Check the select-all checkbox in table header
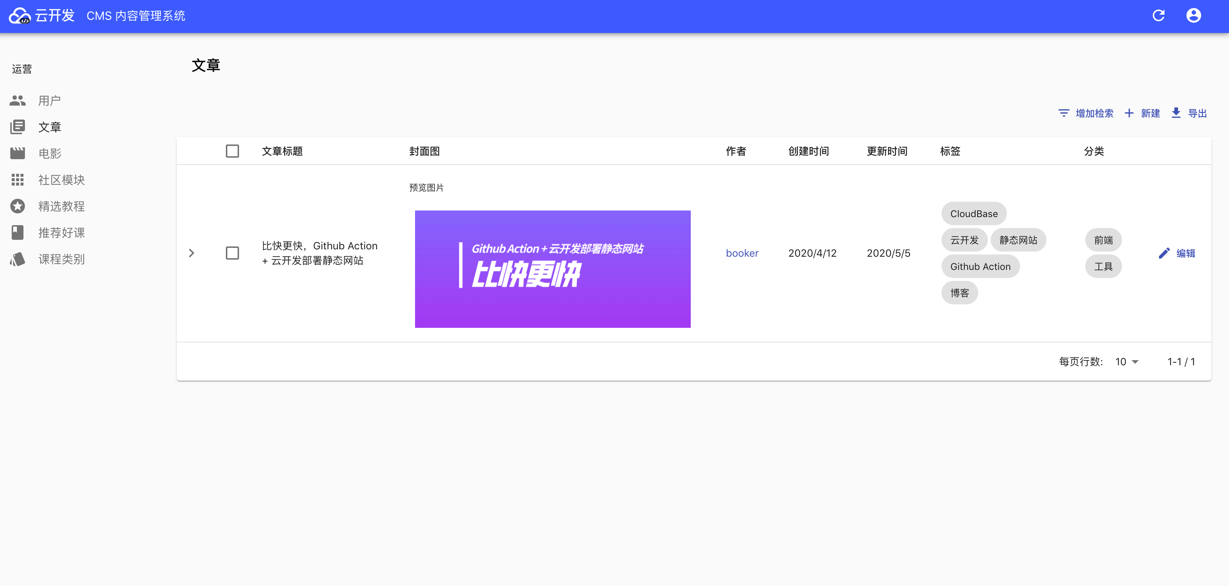The image size is (1229, 586). [232, 151]
